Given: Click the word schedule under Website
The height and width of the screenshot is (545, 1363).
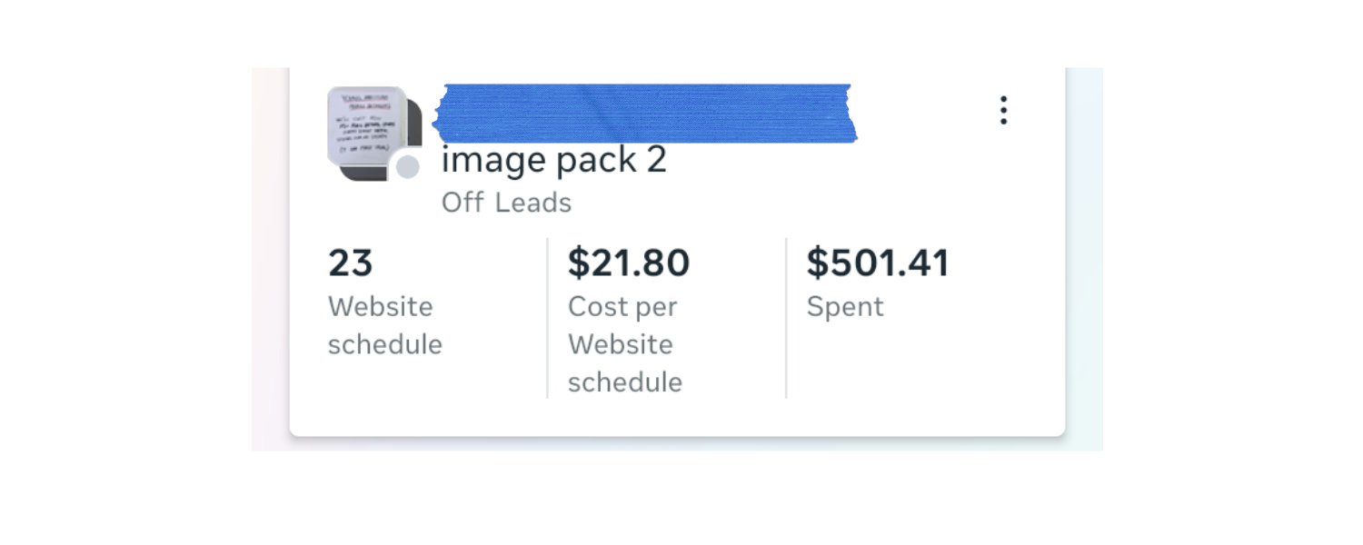Looking at the screenshot, I should click(385, 345).
